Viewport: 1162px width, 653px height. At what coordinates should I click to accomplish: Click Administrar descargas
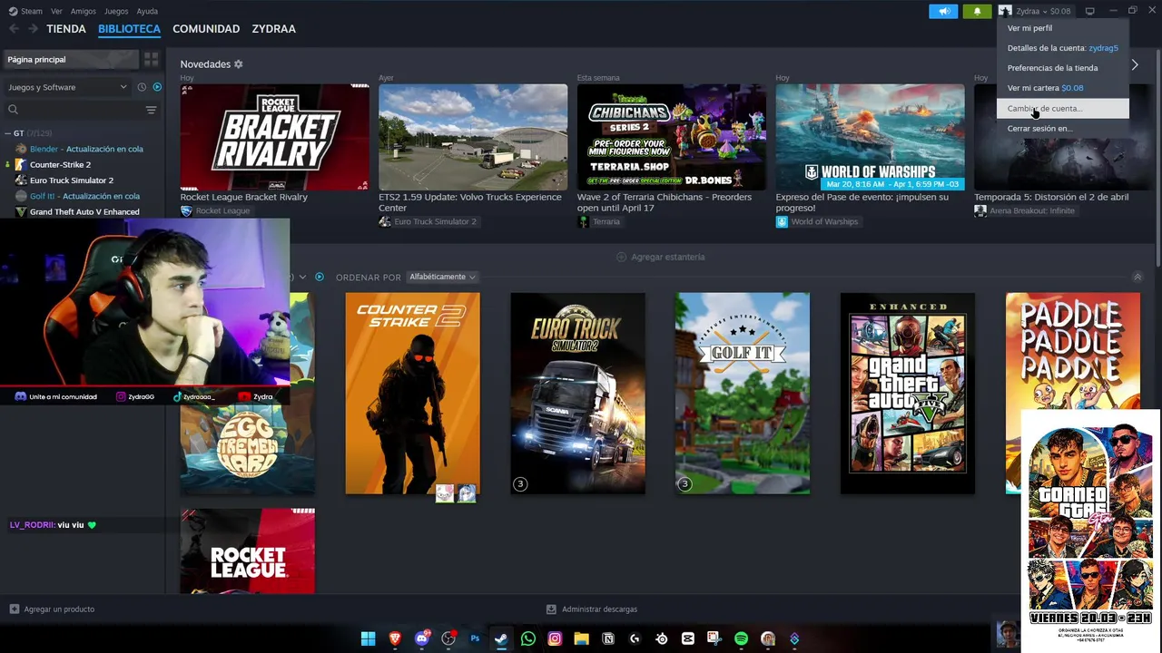[x=599, y=609]
